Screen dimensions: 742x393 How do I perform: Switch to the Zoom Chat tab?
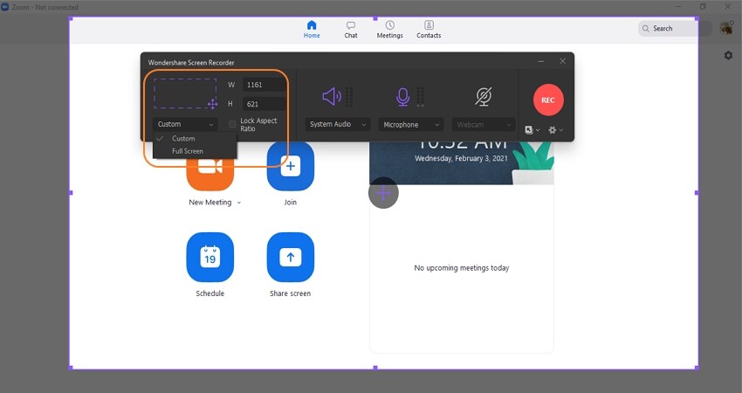pos(351,30)
